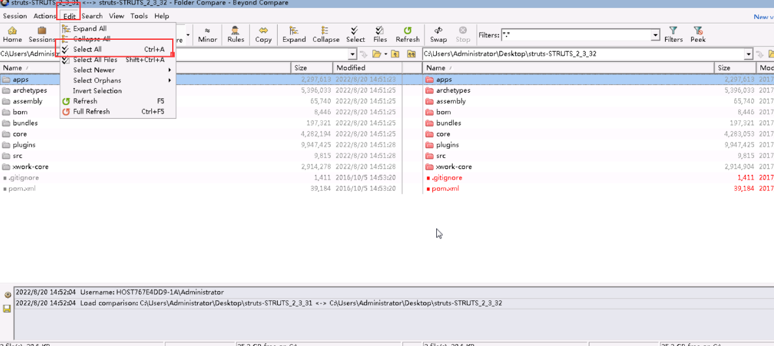Sort by right pane Name column header

click(568, 68)
